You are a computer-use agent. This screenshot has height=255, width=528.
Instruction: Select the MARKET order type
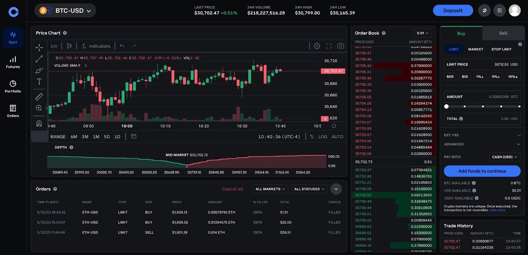point(475,49)
